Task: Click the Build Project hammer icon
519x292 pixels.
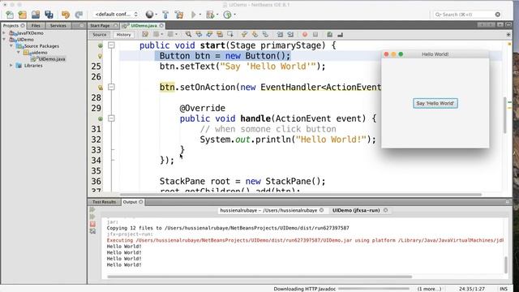Action: 165,15
